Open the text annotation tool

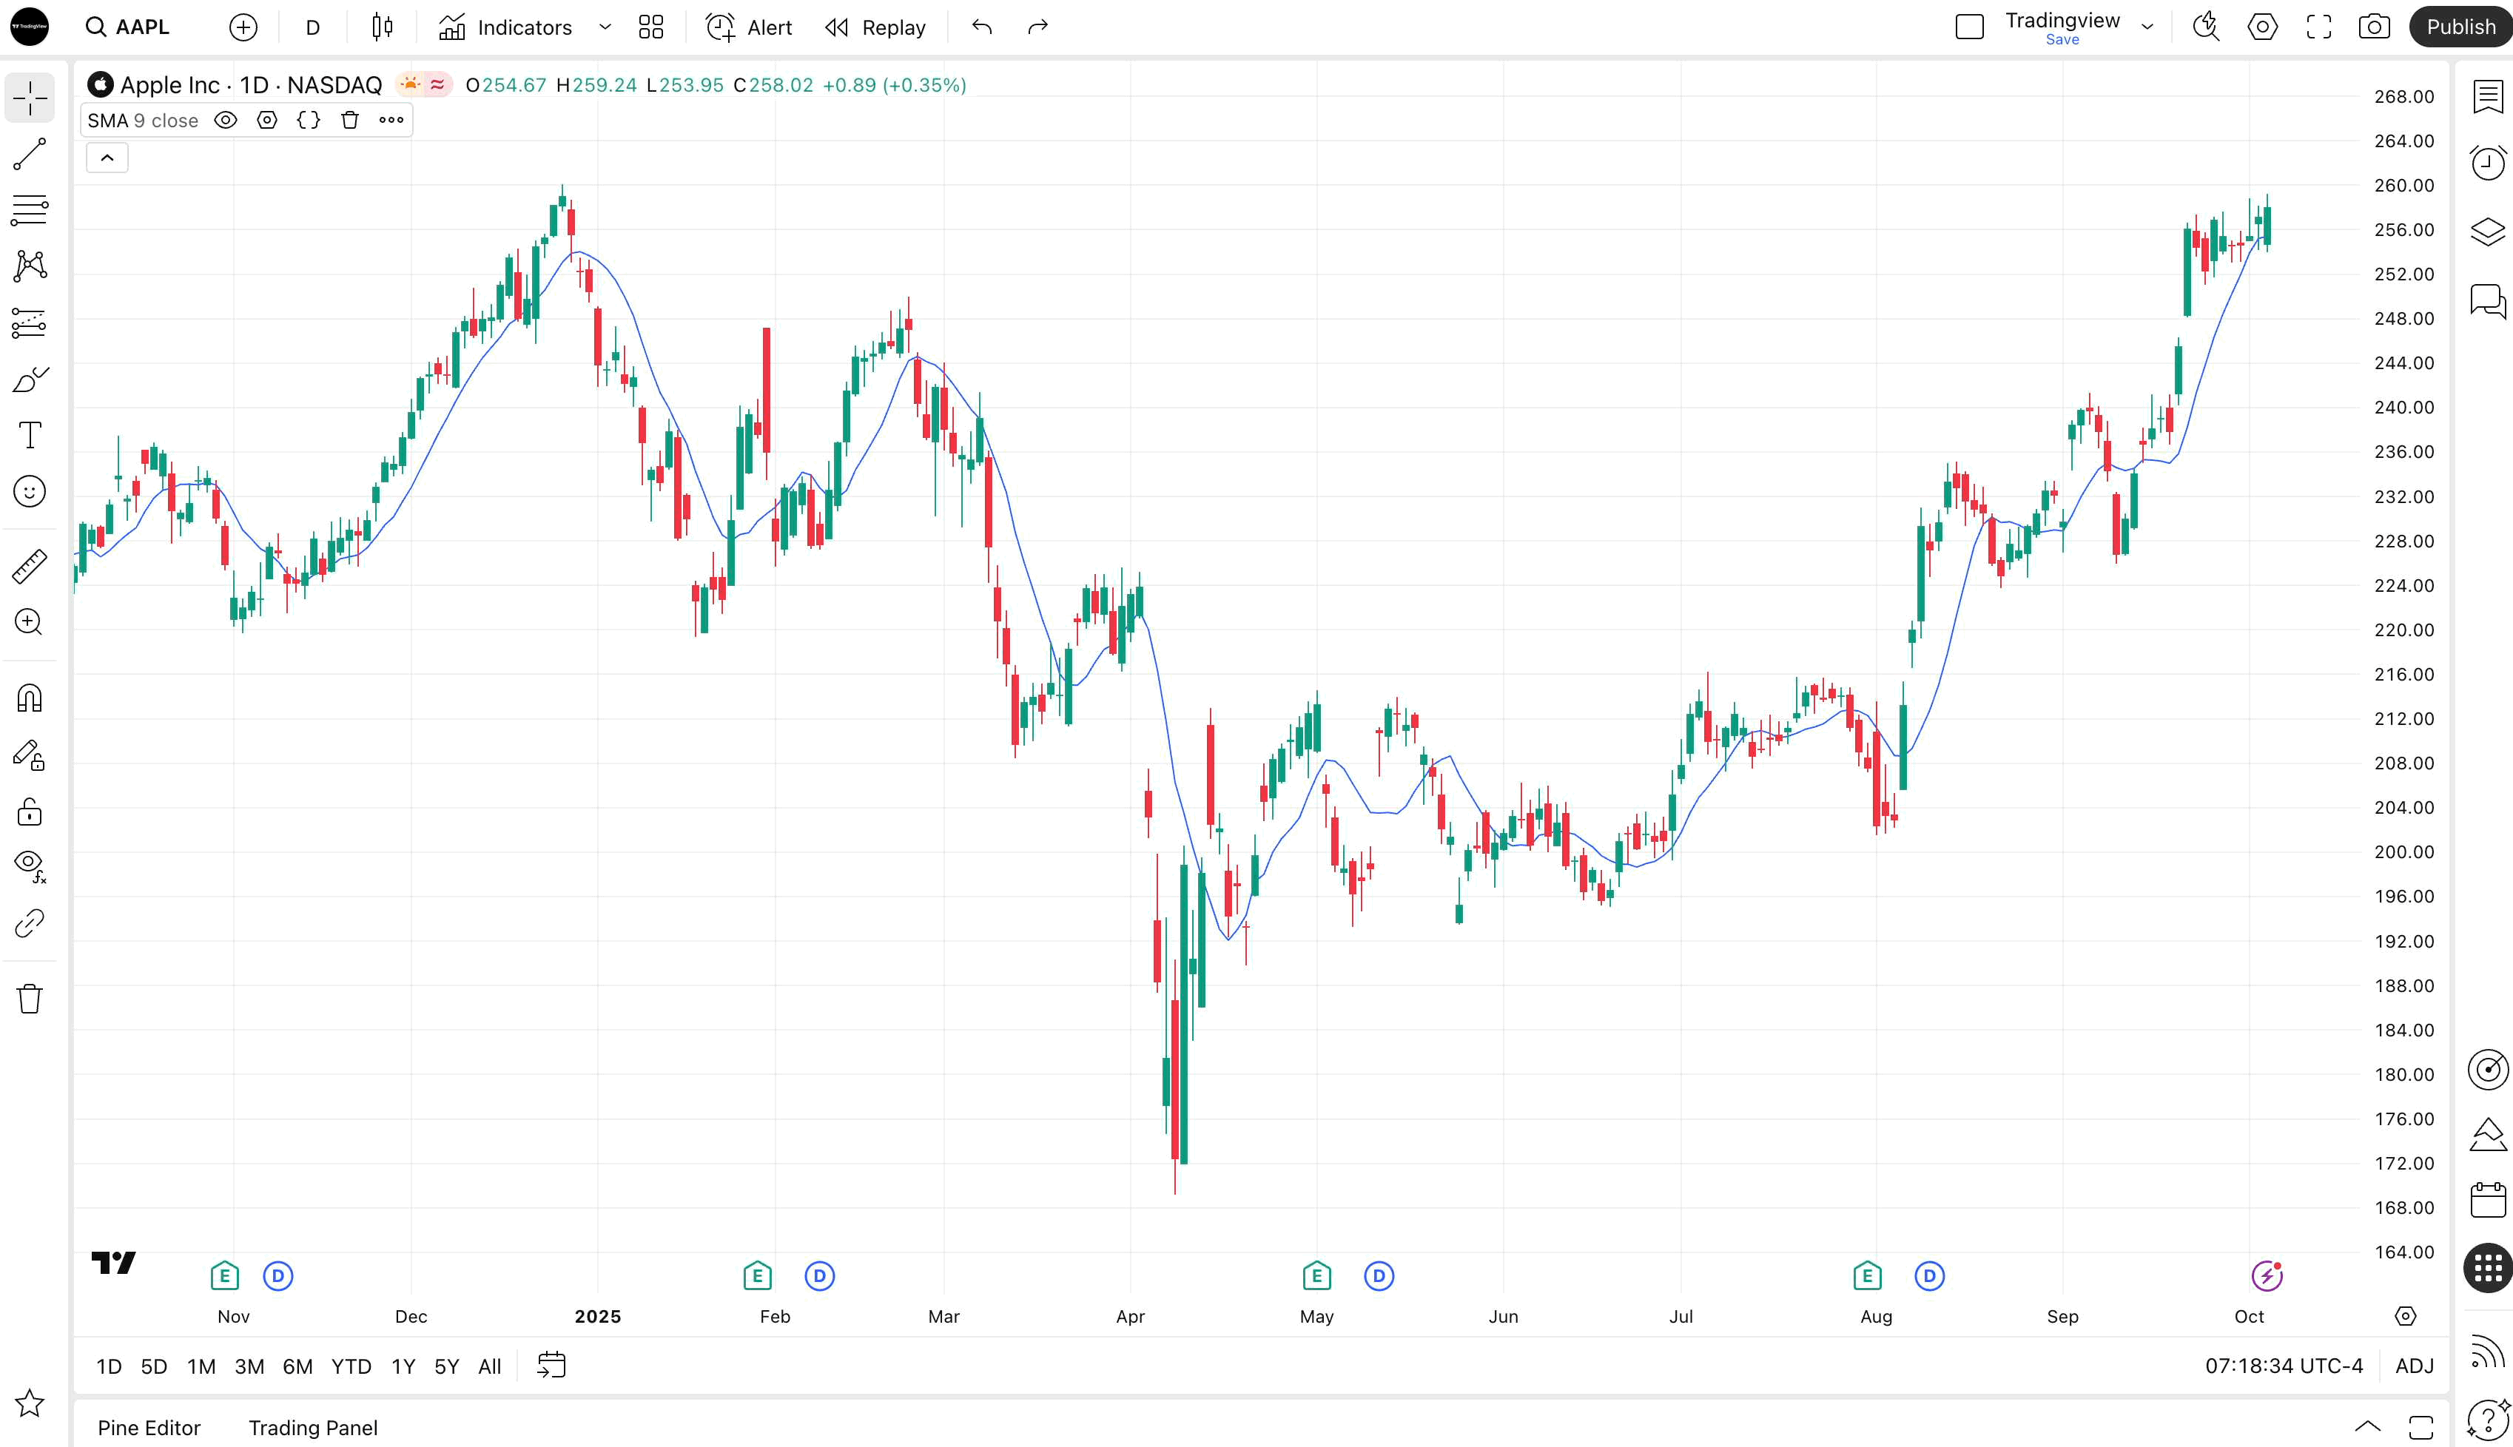point(30,435)
